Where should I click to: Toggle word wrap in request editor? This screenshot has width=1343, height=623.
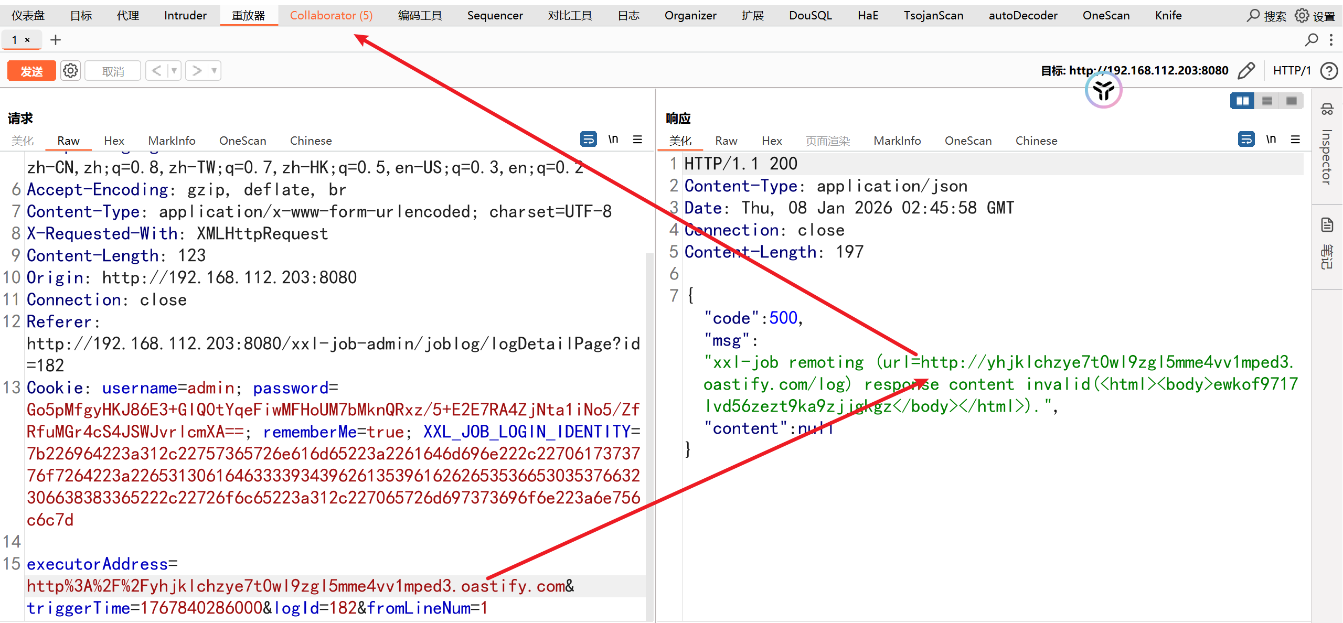[589, 139]
